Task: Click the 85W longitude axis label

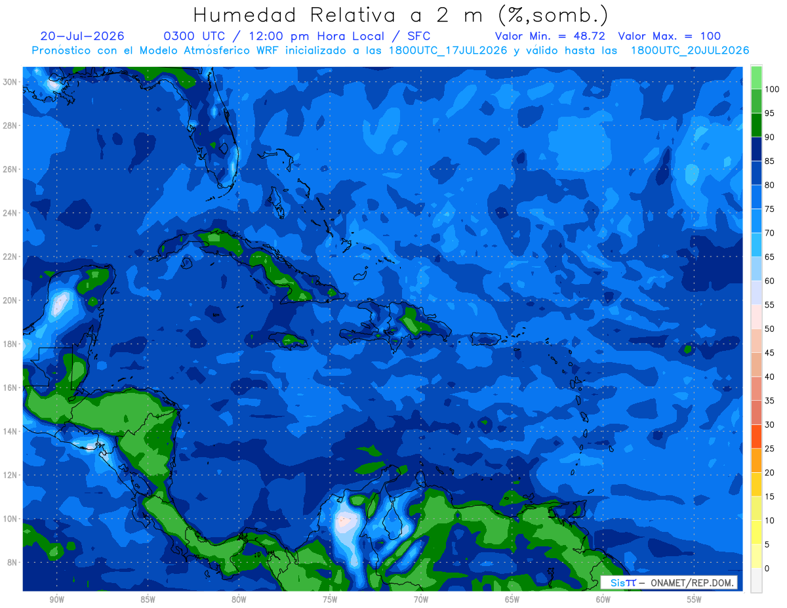Action: tap(148, 599)
